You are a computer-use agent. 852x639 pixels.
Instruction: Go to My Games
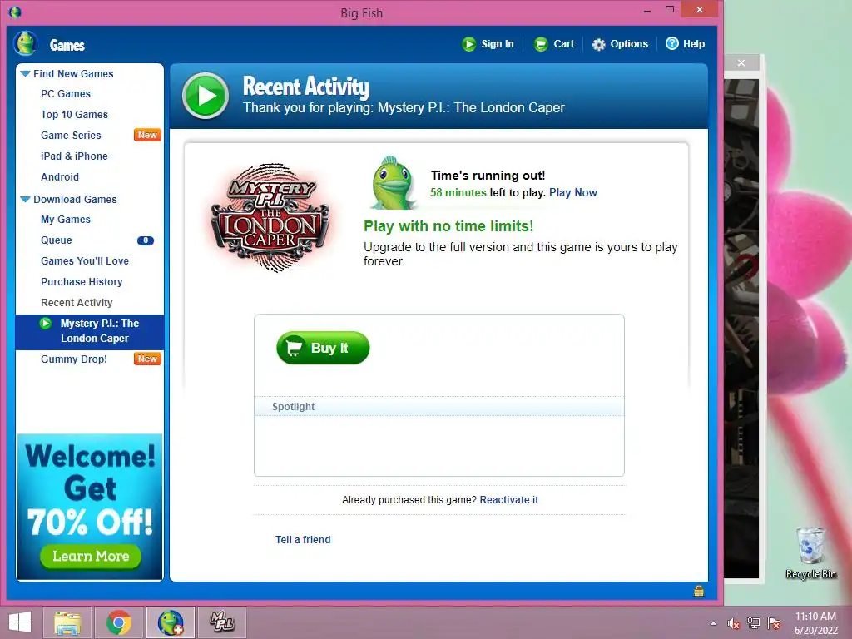tap(66, 220)
